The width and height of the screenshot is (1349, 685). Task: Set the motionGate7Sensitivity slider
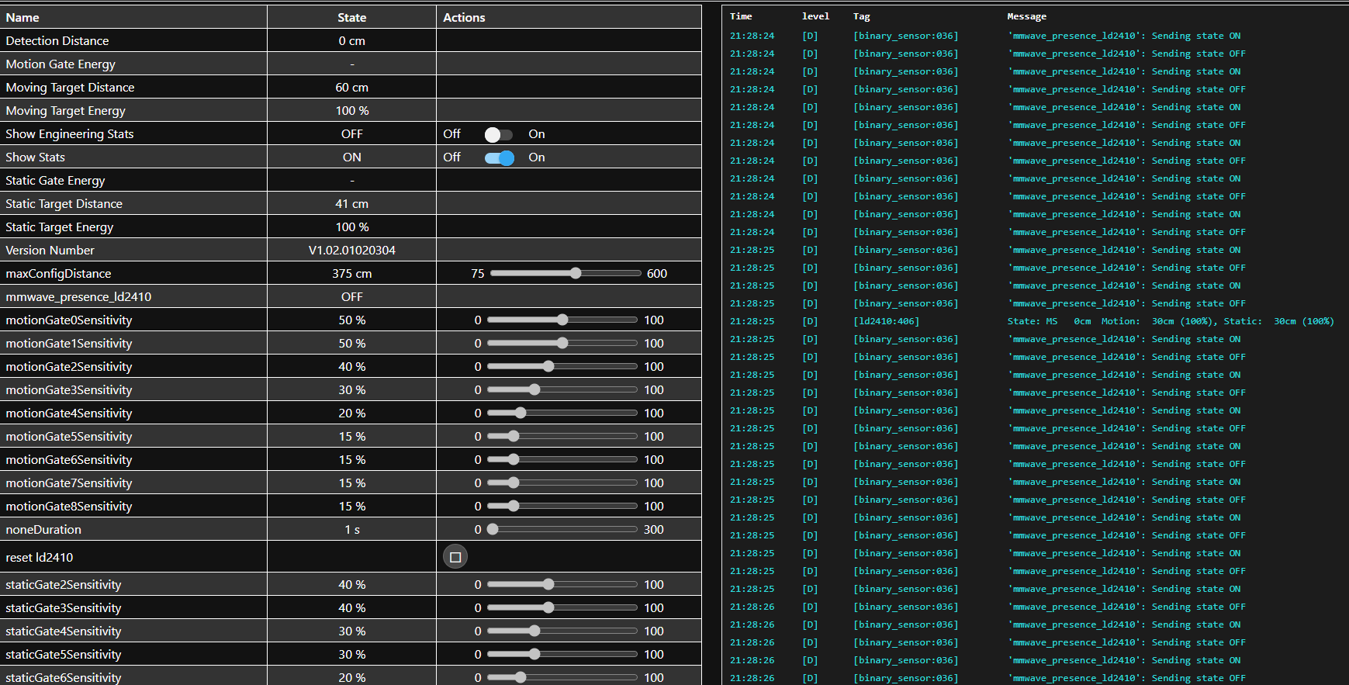pyautogui.click(x=562, y=483)
